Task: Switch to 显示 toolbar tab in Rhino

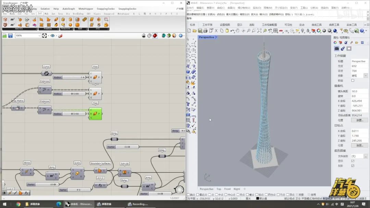Action: point(239,25)
